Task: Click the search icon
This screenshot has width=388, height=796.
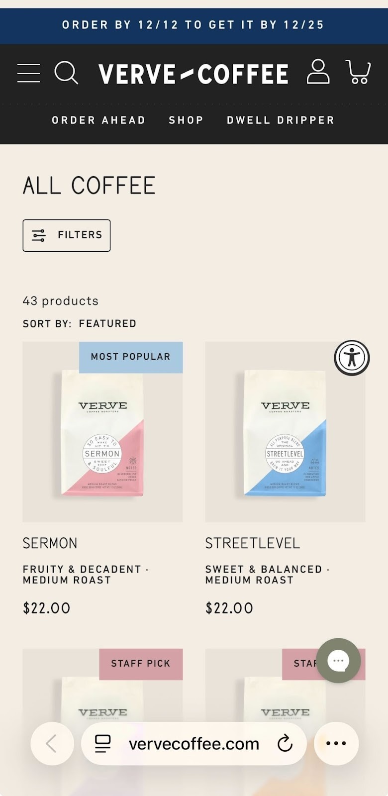Action: point(67,73)
